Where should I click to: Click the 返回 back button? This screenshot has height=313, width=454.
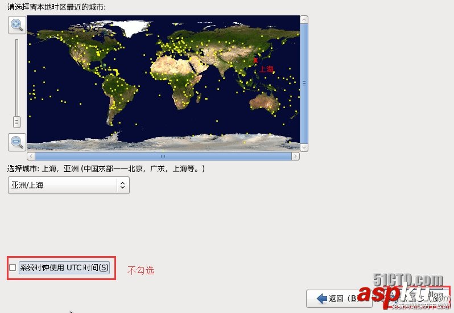tap(339, 299)
